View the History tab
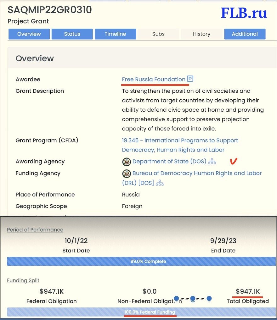 201,34
